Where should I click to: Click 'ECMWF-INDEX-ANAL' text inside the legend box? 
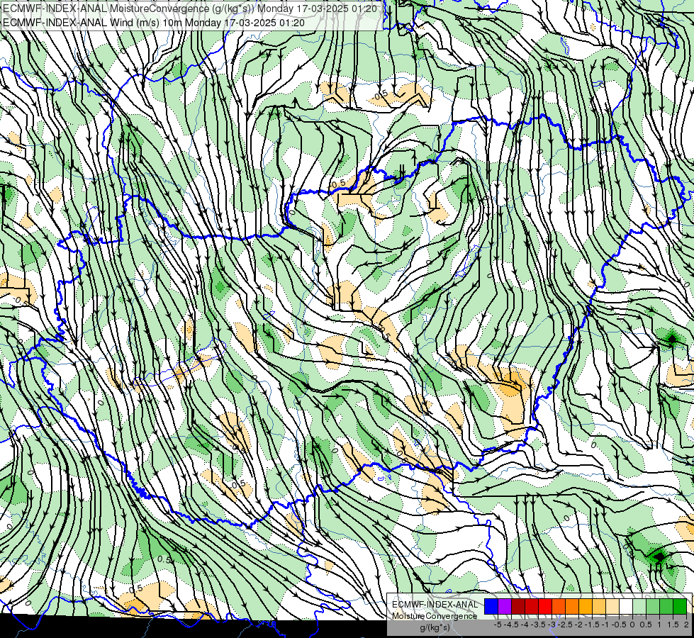pos(435,605)
